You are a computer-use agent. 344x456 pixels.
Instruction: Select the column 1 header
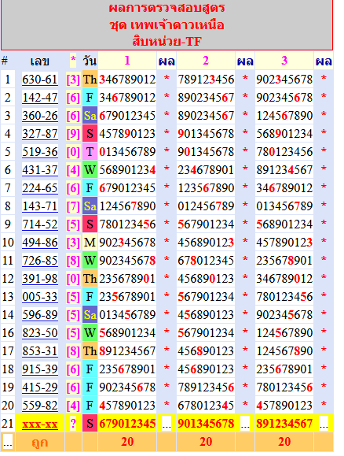point(127,61)
